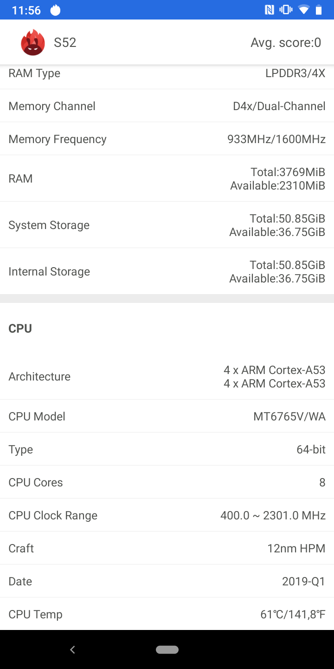Screen dimensions: 334x669
Task: Tap the NFC status bar icon
Action: coord(270,10)
